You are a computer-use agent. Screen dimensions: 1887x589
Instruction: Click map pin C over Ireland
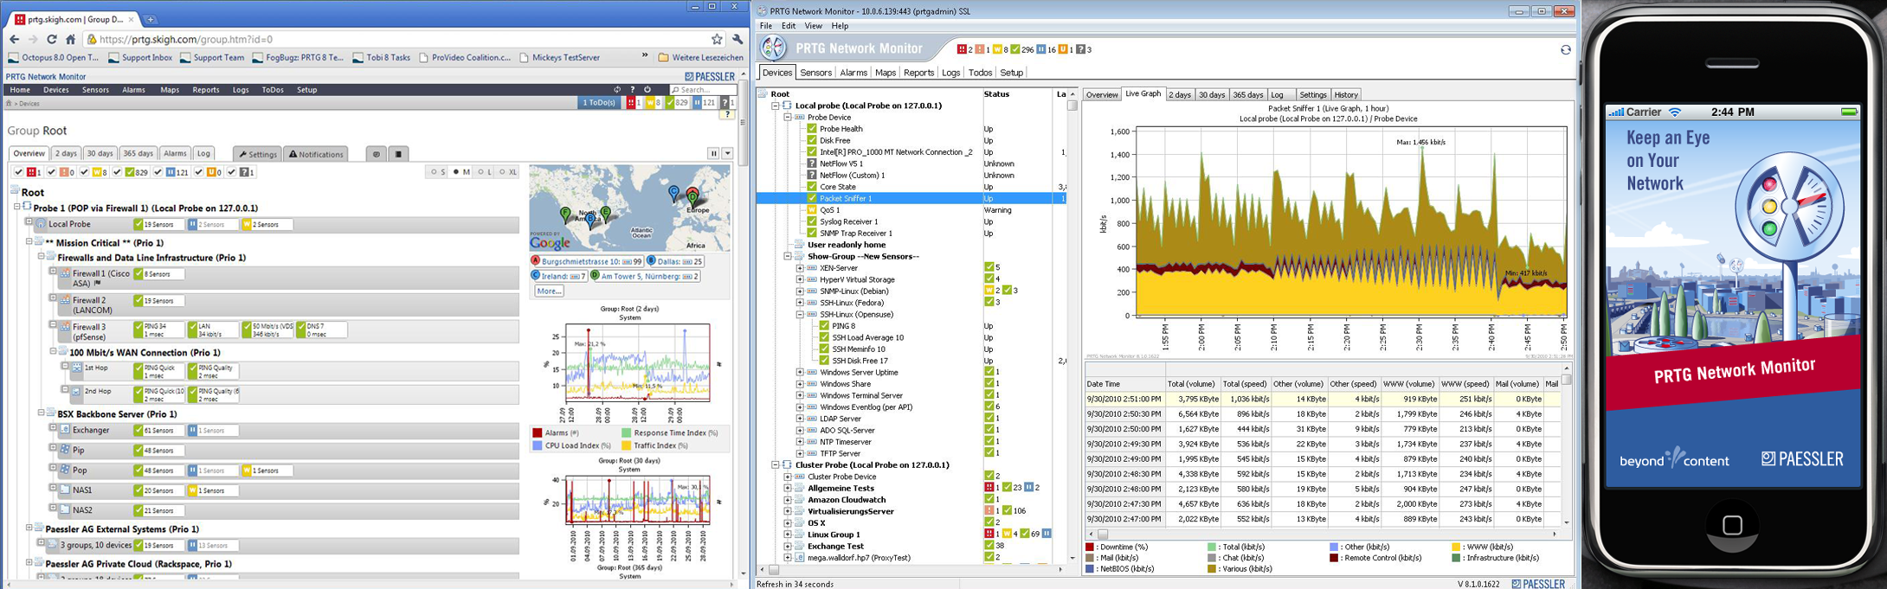pos(674,193)
